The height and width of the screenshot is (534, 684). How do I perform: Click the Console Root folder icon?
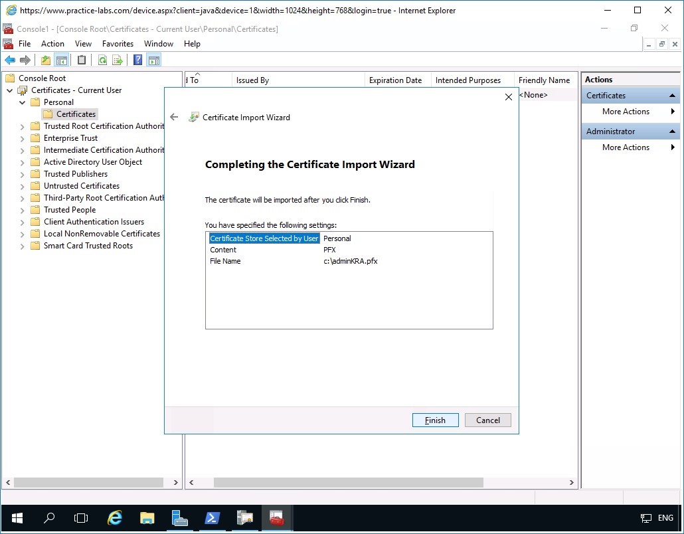pos(10,78)
